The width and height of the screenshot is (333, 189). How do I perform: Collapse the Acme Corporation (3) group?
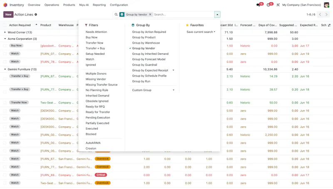tap(5, 39)
